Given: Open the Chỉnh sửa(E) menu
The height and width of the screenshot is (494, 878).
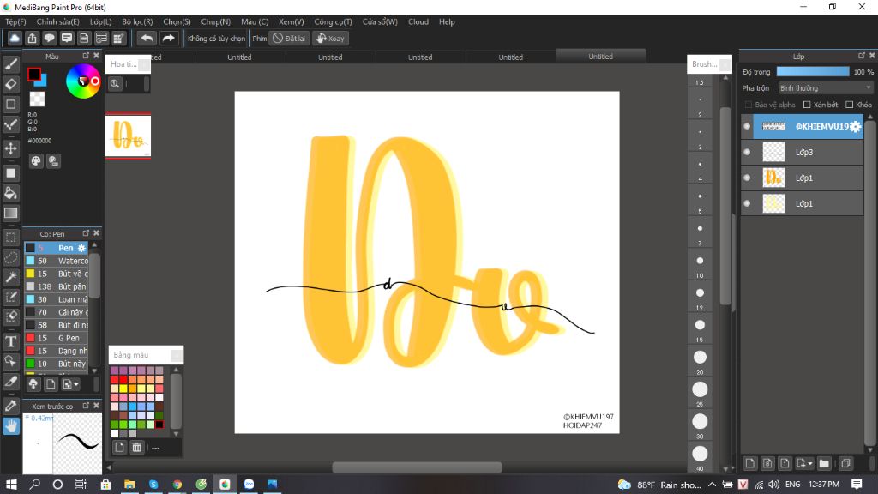Looking at the screenshot, I should (57, 21).
